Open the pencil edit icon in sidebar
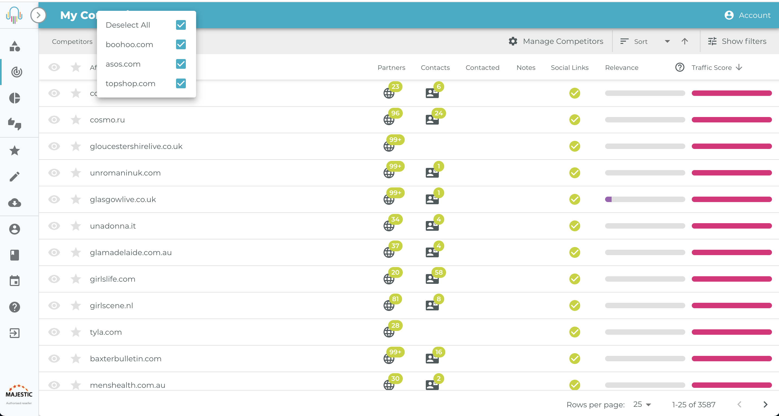This screenshot has height=416, width=779. pos(15,177)
